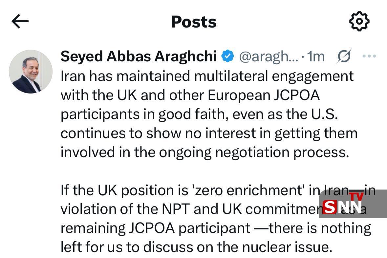Open the display name Seyed Abbas Araghchi
Viewport: 387px width, 258px height.
click(139, 56)
